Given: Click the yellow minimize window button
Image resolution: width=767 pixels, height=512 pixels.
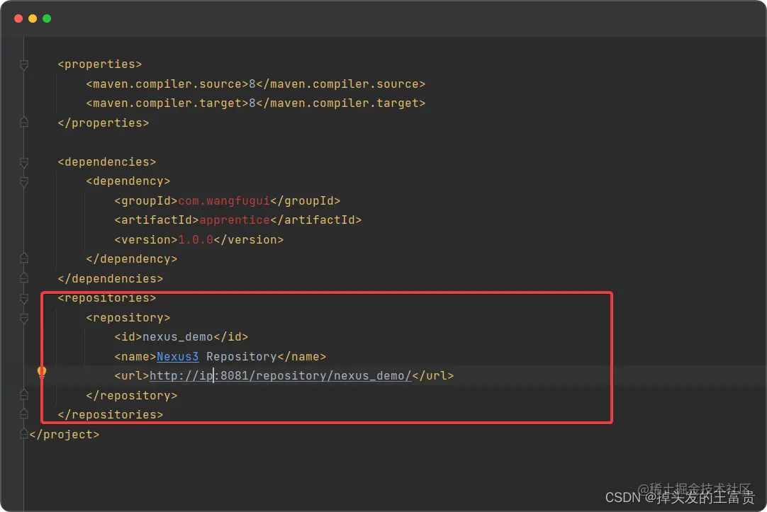Looking at the screenshot, I should click(x=33, y=18).
